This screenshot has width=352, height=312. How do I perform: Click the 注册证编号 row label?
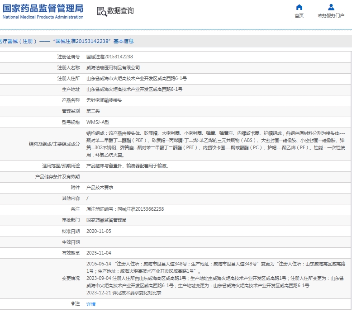point(68,57)
